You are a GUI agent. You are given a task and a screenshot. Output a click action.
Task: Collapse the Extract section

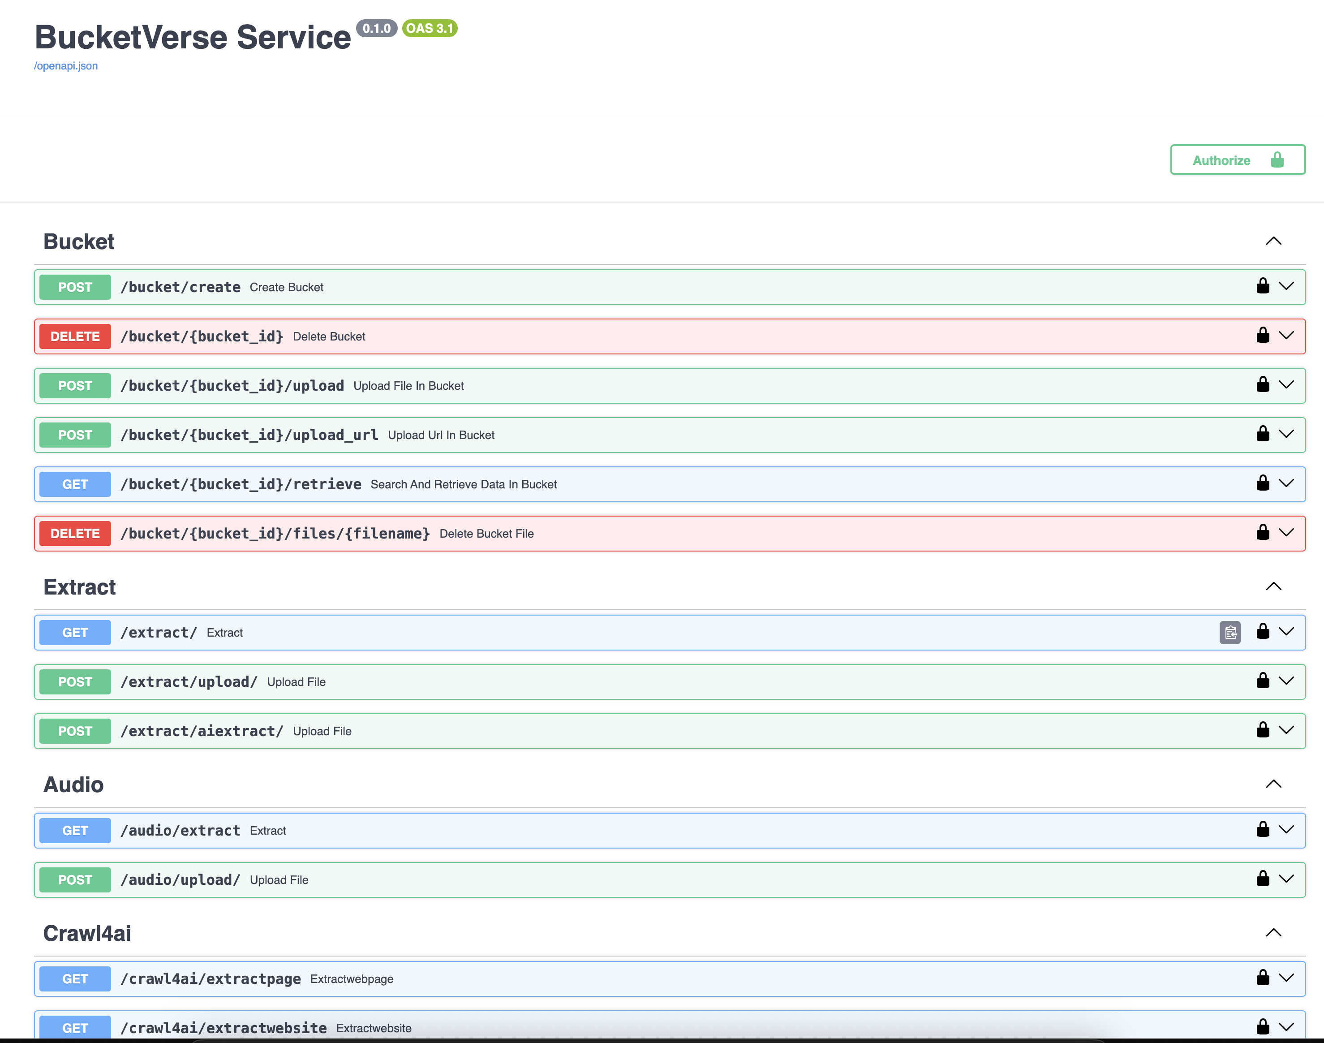coord(1273,587)
